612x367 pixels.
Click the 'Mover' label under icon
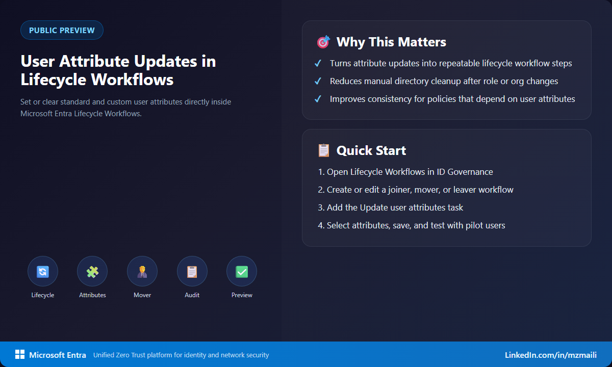[142, 295]
